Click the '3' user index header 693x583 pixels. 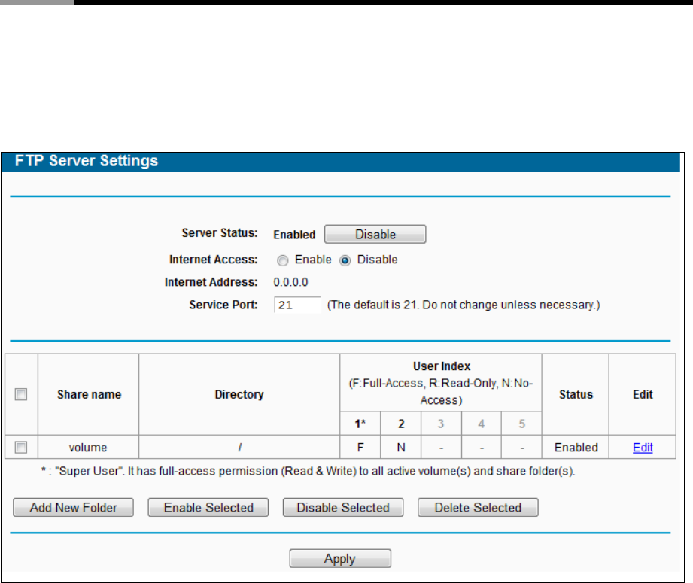441,424
